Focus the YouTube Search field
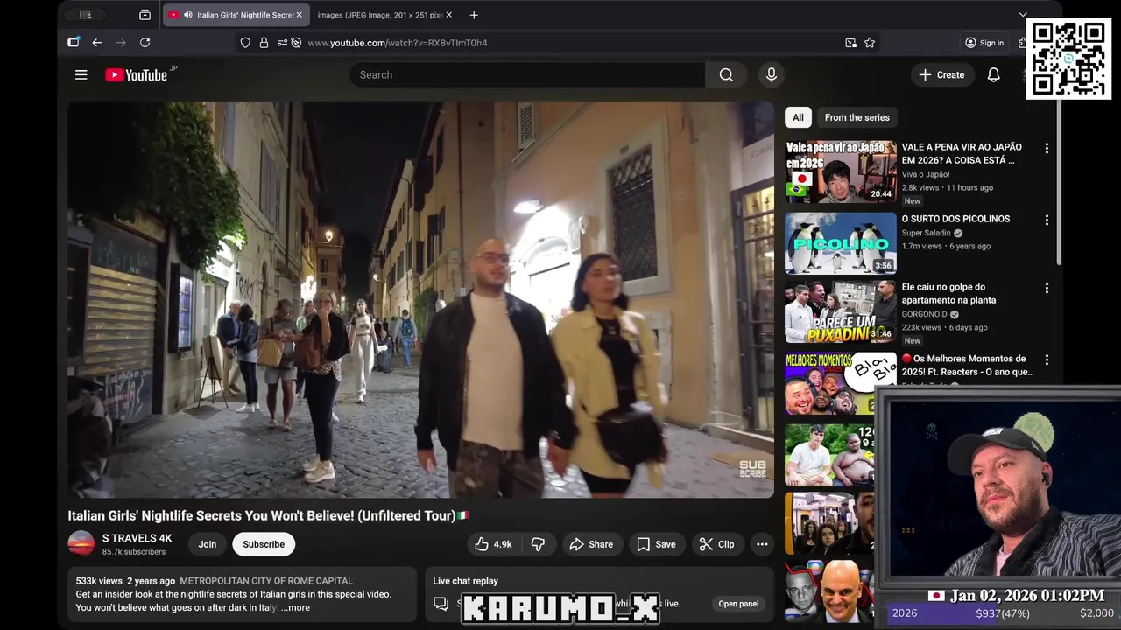Screen dimensions: 1121x630 point(527,75)
